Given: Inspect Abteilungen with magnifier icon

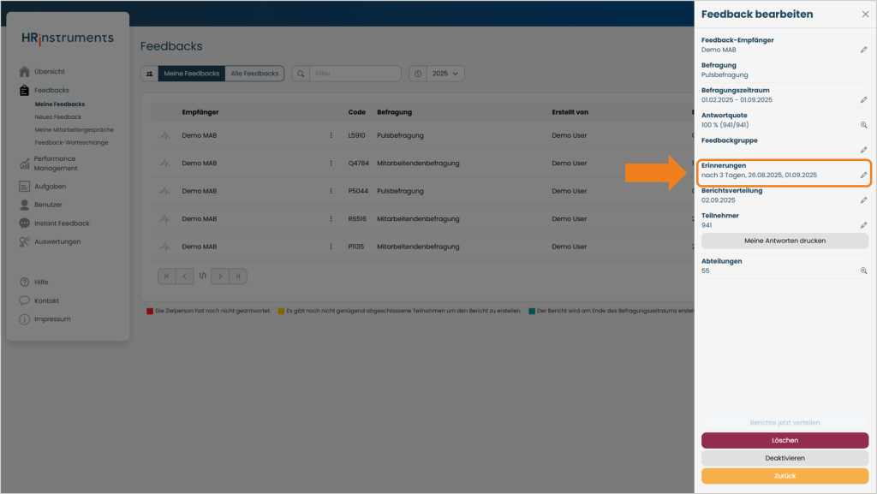Looking at the screenshot, I should pos(863,271).
